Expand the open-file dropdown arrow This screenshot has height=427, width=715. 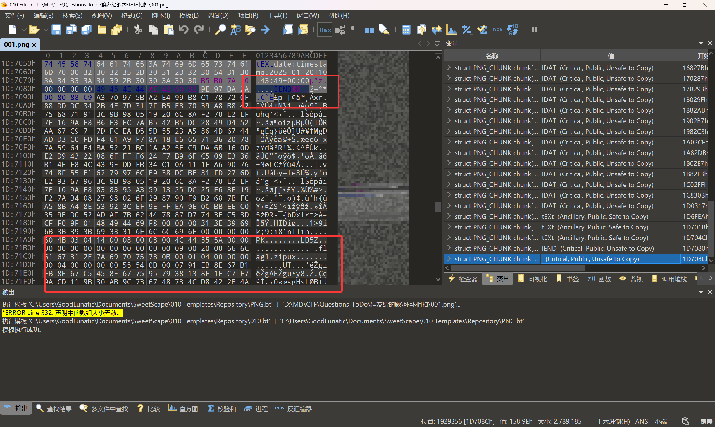point(46,30)
